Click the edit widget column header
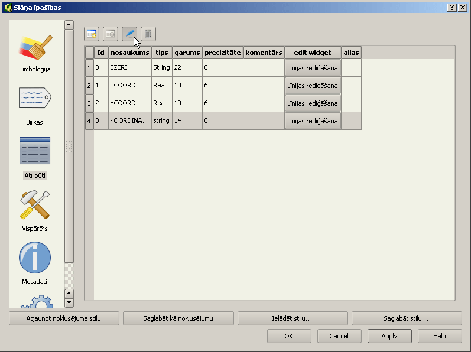Screen dimensions: 471x352 tap(313, 53)
